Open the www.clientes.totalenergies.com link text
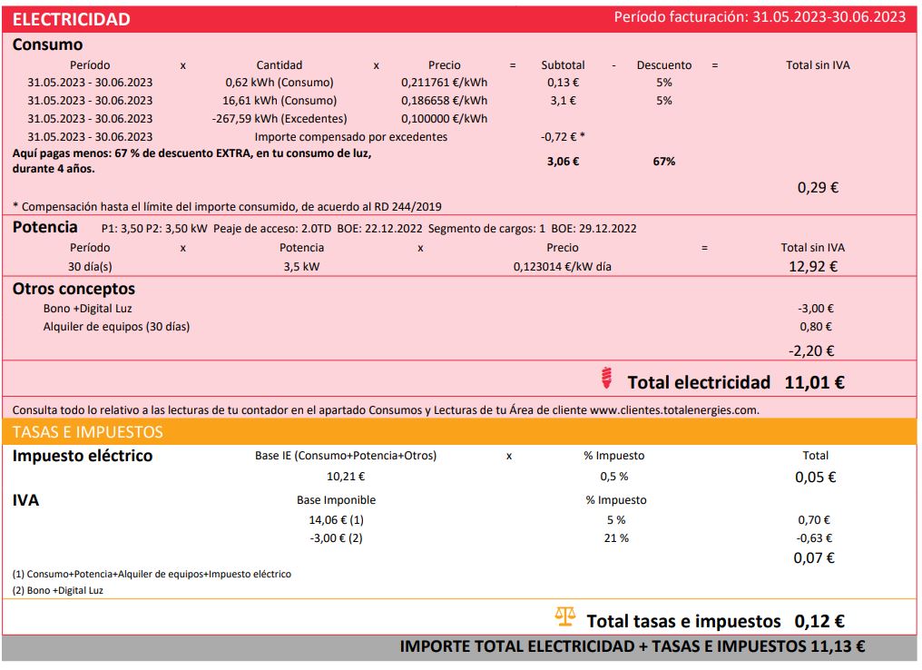 (674, 410)
